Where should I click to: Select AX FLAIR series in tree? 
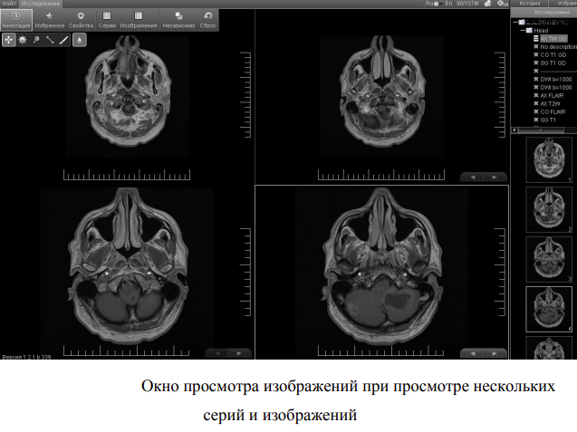click(x=552, y=95)
